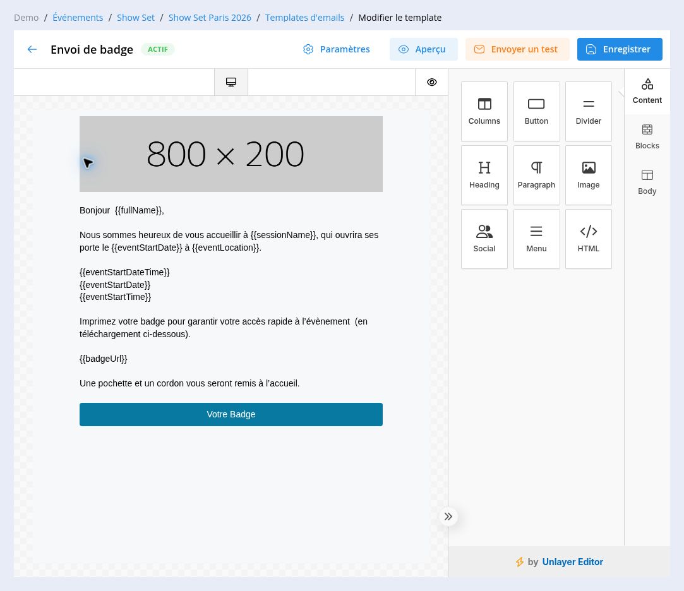The image size is (684, 591).
Task: Send a test email with Envoyer un test
Action: point(517,49)
